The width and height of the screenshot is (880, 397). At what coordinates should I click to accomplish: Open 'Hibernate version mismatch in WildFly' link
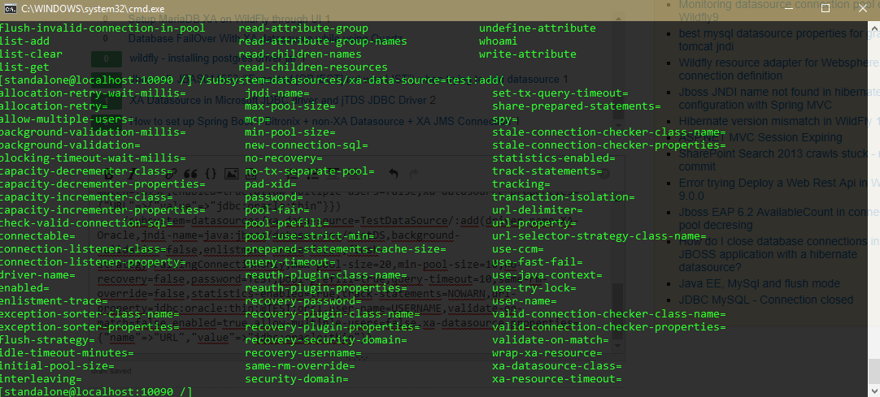[778, 122]
